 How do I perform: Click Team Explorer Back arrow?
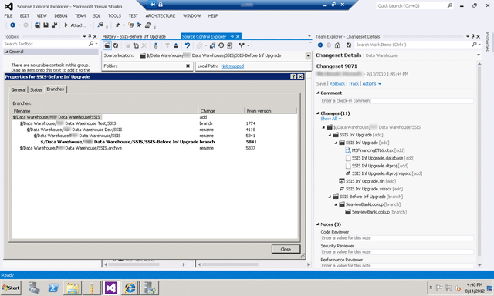tap(320, 45)
